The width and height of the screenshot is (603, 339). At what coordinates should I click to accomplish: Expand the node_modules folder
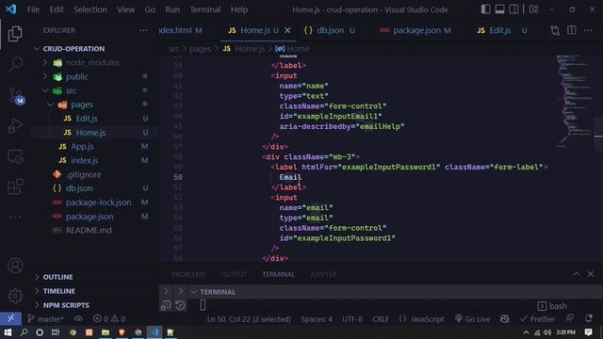(45, 63)
